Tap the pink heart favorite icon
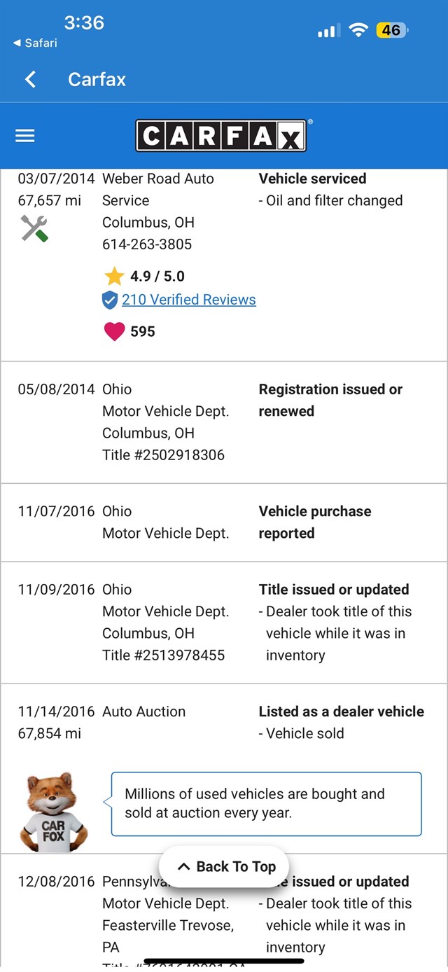This screenshot has height=972, width=448. click(x=114, y=331)
